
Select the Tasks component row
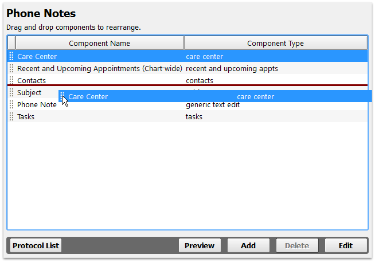point(187,116)
